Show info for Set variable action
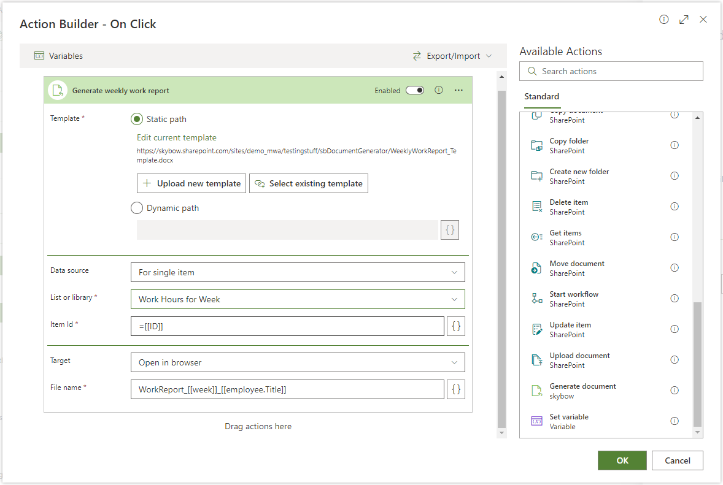723x485 pixels. (675, 421)
